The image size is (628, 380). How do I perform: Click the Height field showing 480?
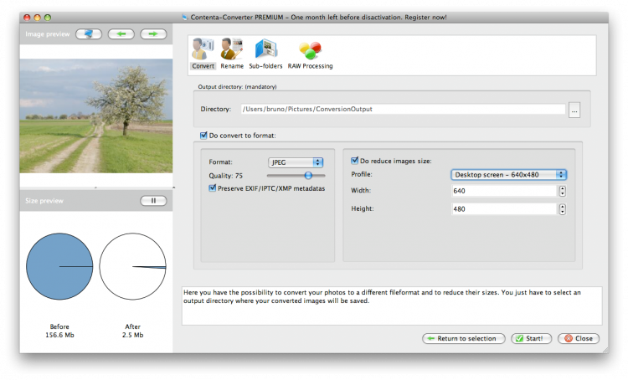(504, 209)
